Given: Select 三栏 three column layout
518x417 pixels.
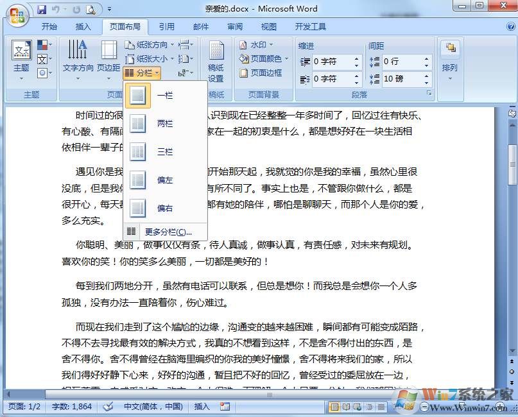Looking at the screenshot, I should click(165, 152).
